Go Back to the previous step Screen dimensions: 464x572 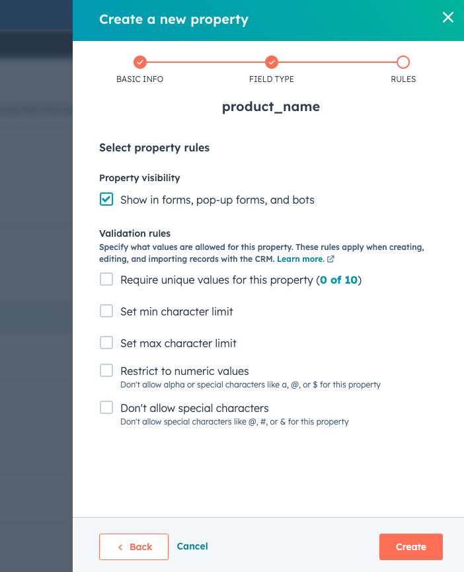[x=134, y=547]
